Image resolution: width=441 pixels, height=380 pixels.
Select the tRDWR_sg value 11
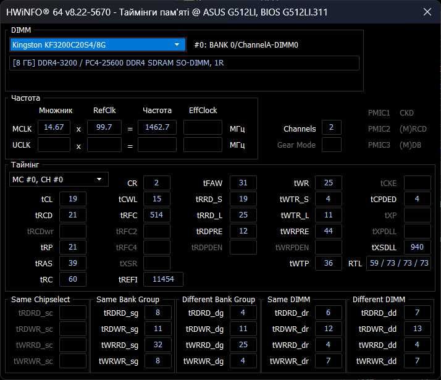(157, 329)
